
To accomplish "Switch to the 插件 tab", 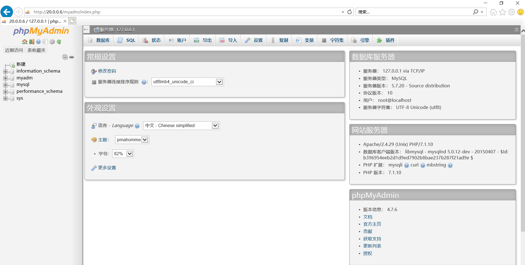I will pyautogui.click(x=386, y=40).
